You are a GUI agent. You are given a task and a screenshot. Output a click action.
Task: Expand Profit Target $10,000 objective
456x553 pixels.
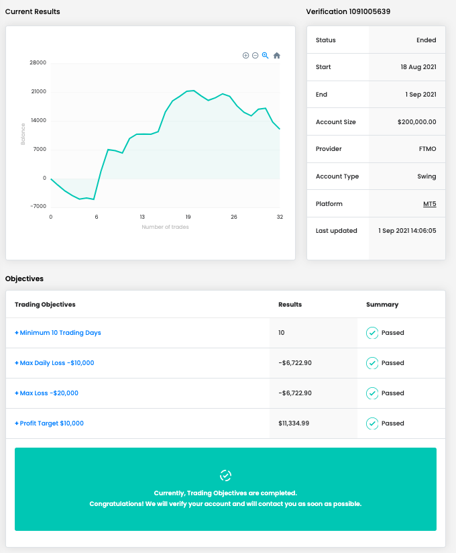(x=49, y=423)
